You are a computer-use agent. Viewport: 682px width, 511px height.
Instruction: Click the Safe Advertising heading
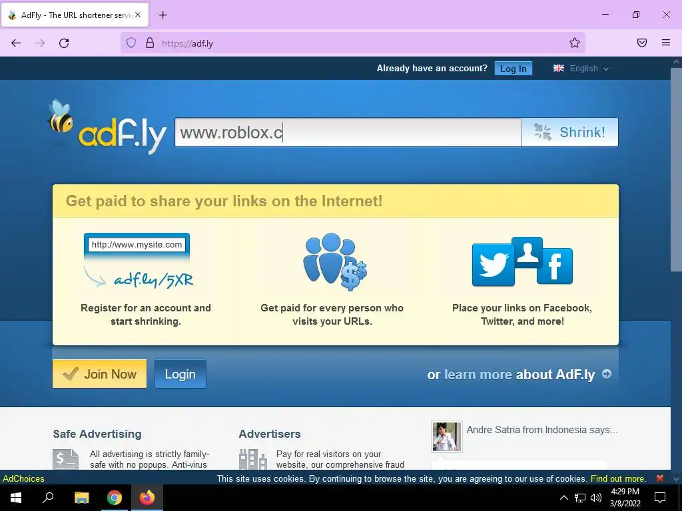[97, 434]
